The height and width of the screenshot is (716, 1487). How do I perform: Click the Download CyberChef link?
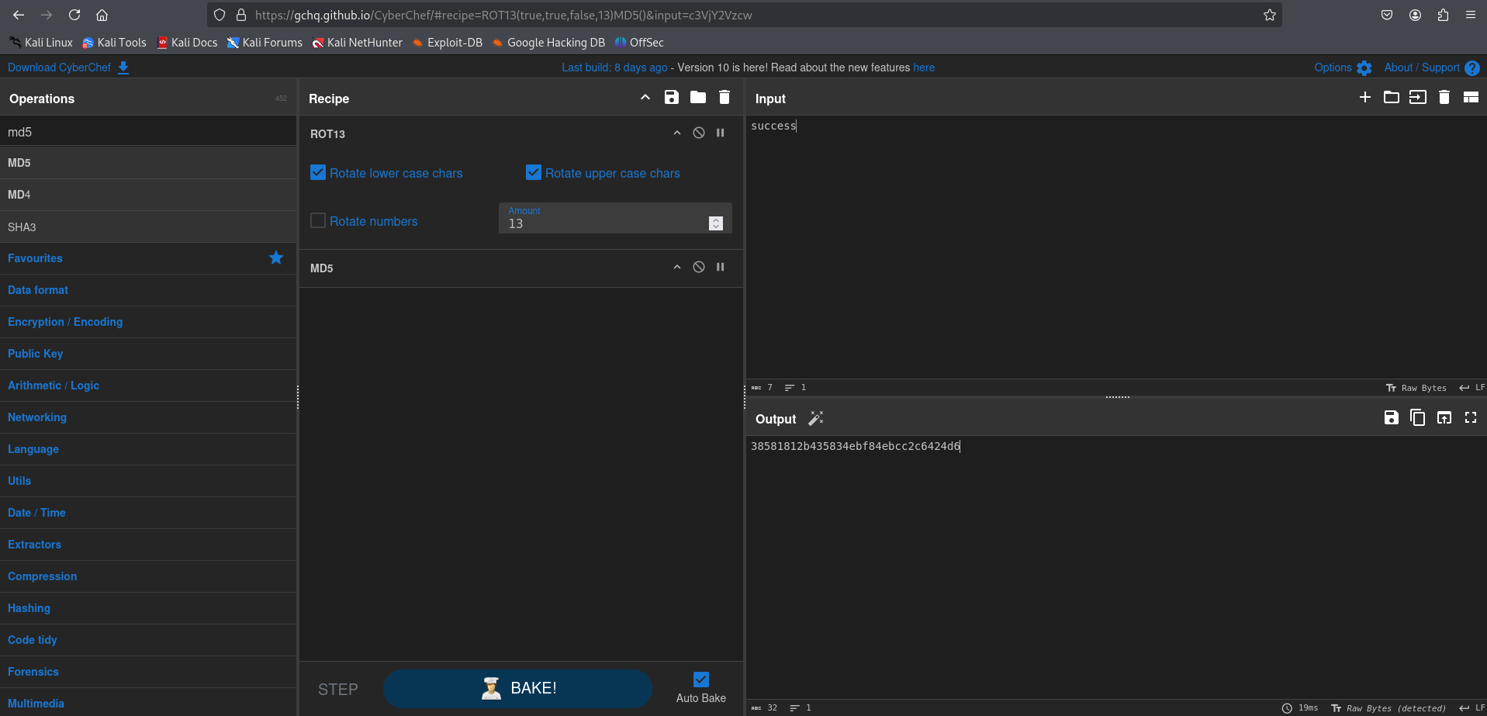pos(60,67)
